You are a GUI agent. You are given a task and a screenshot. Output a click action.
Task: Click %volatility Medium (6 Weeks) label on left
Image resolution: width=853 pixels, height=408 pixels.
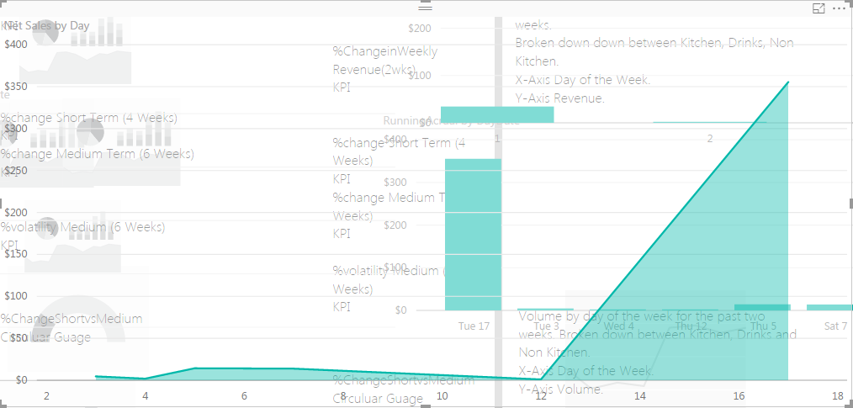click(x=82, y=227)
